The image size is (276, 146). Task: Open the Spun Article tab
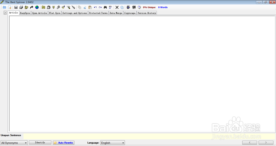(x=39, y=13)
